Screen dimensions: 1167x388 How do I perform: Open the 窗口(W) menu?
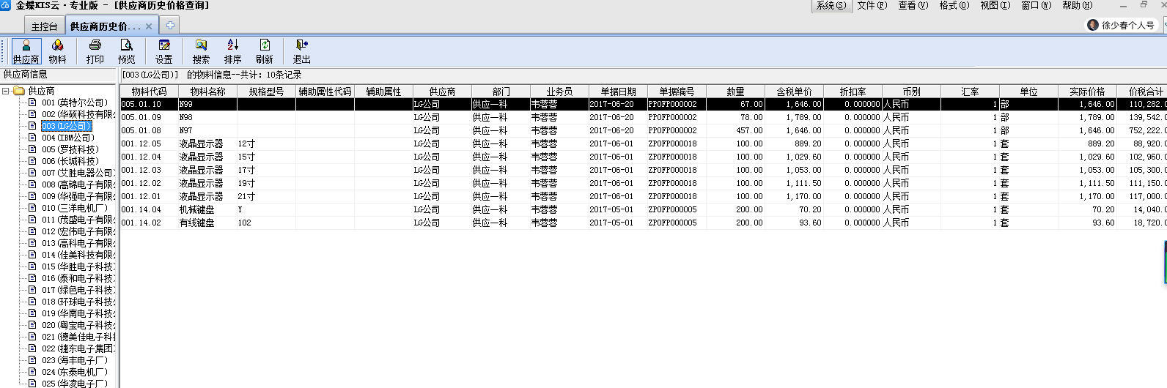point(1036,6)
